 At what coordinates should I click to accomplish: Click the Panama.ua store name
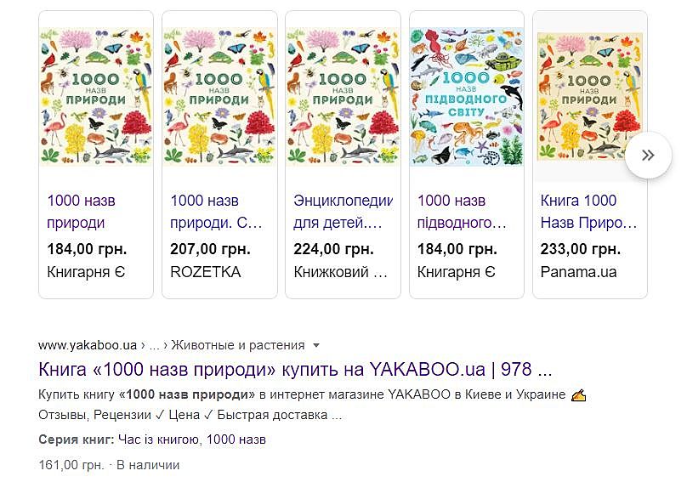point(579,272)
